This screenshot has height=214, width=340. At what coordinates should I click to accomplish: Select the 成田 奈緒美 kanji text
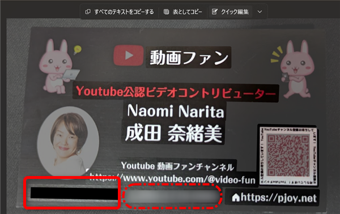tap(174, 134)
